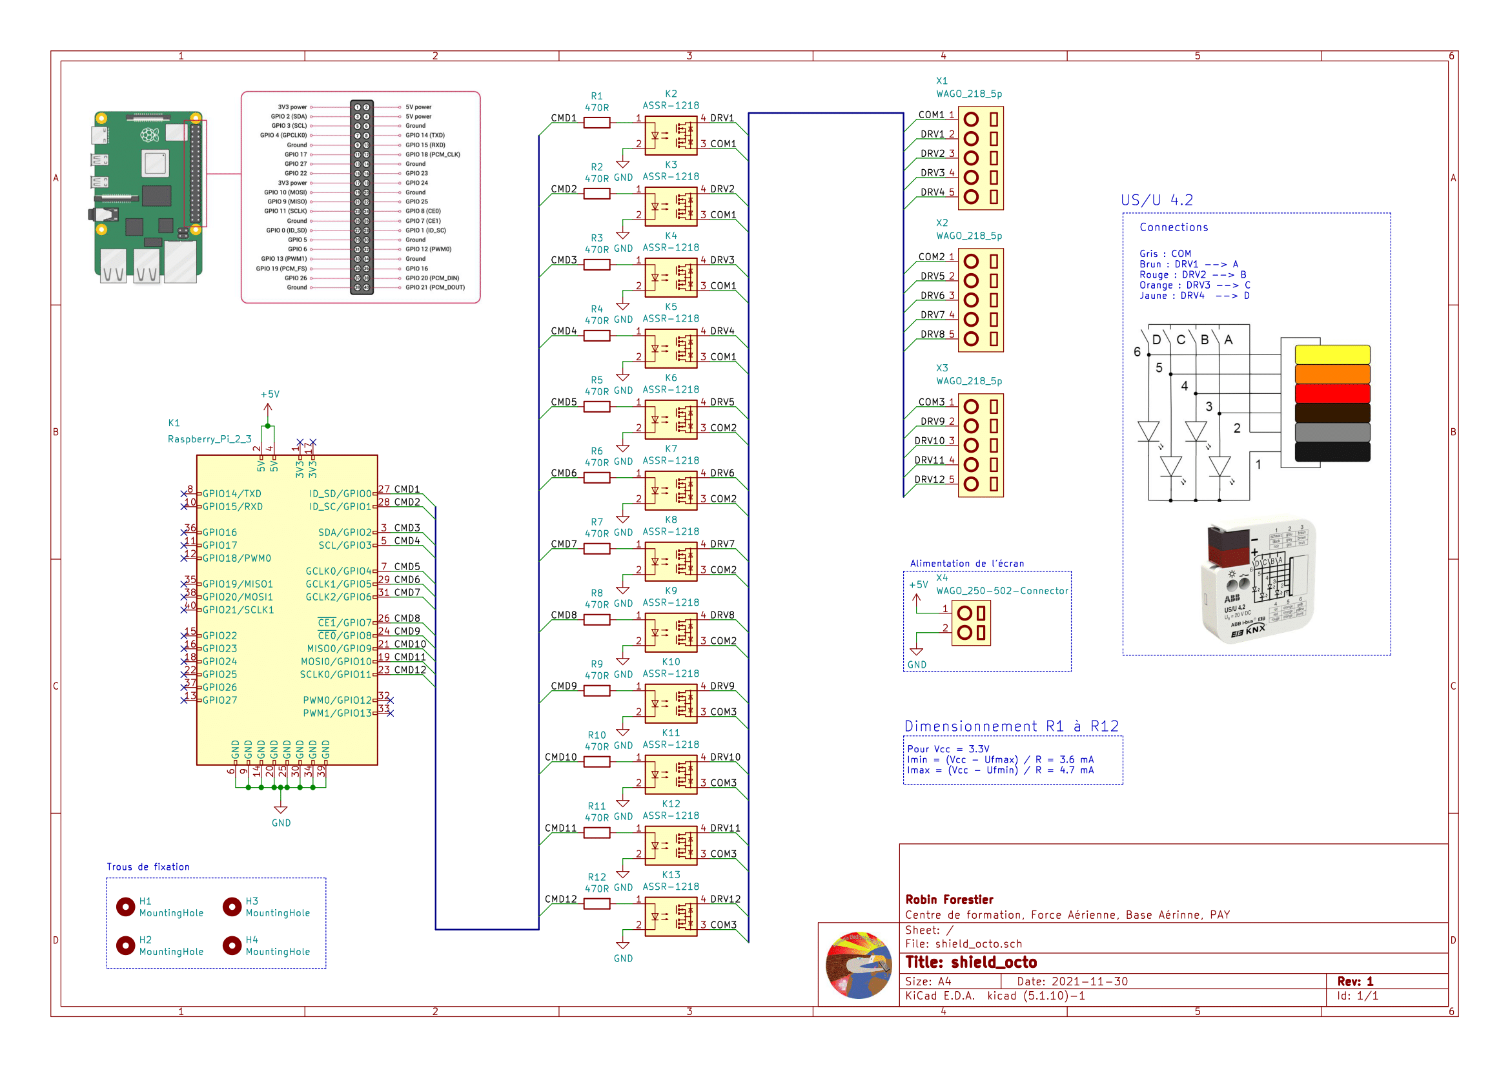Click the K13 ASSR-1218 relay symbol
This screenshot has height=1068, width=1510.
tap(671, 916)
